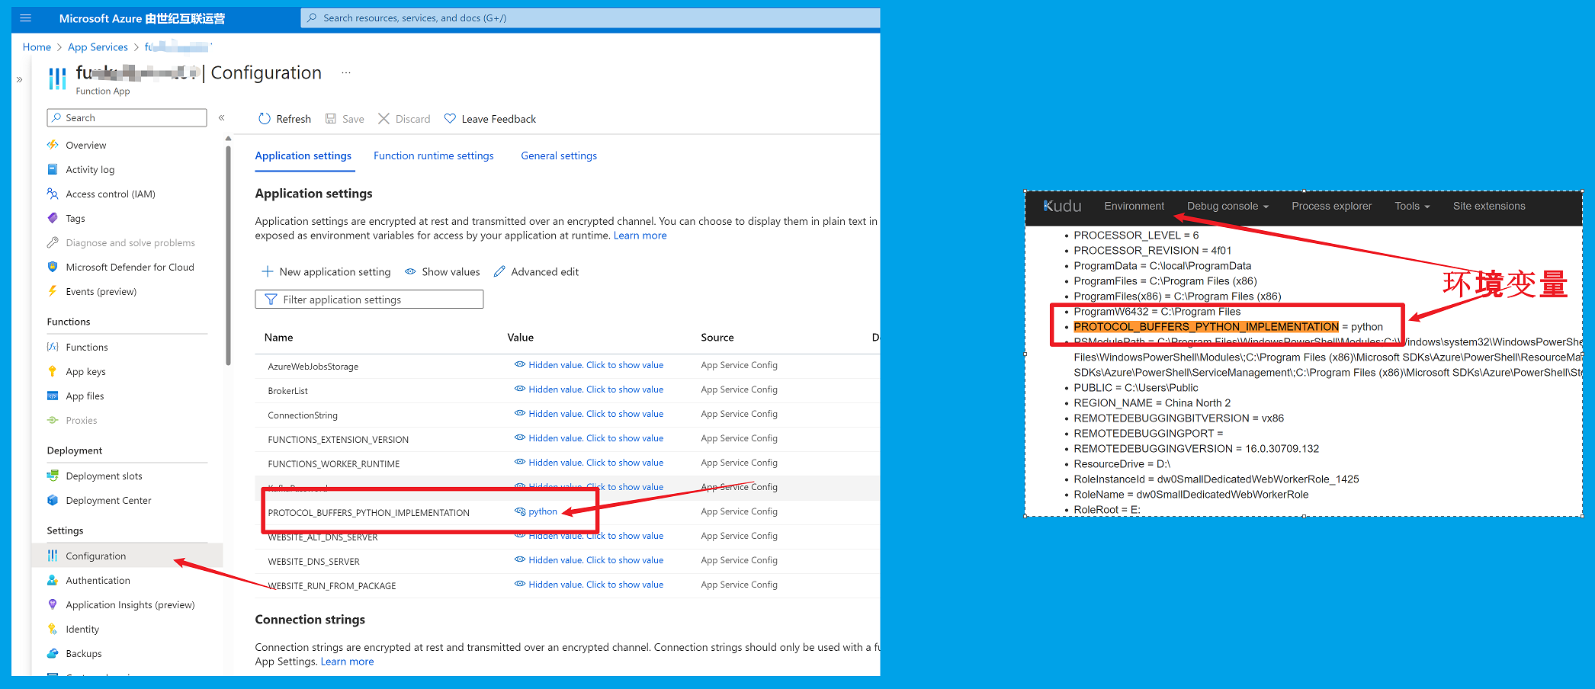Viewport: 1595px width, 689px height.
Task: Click App Services breadcrumb link
Action: point(98,47)
